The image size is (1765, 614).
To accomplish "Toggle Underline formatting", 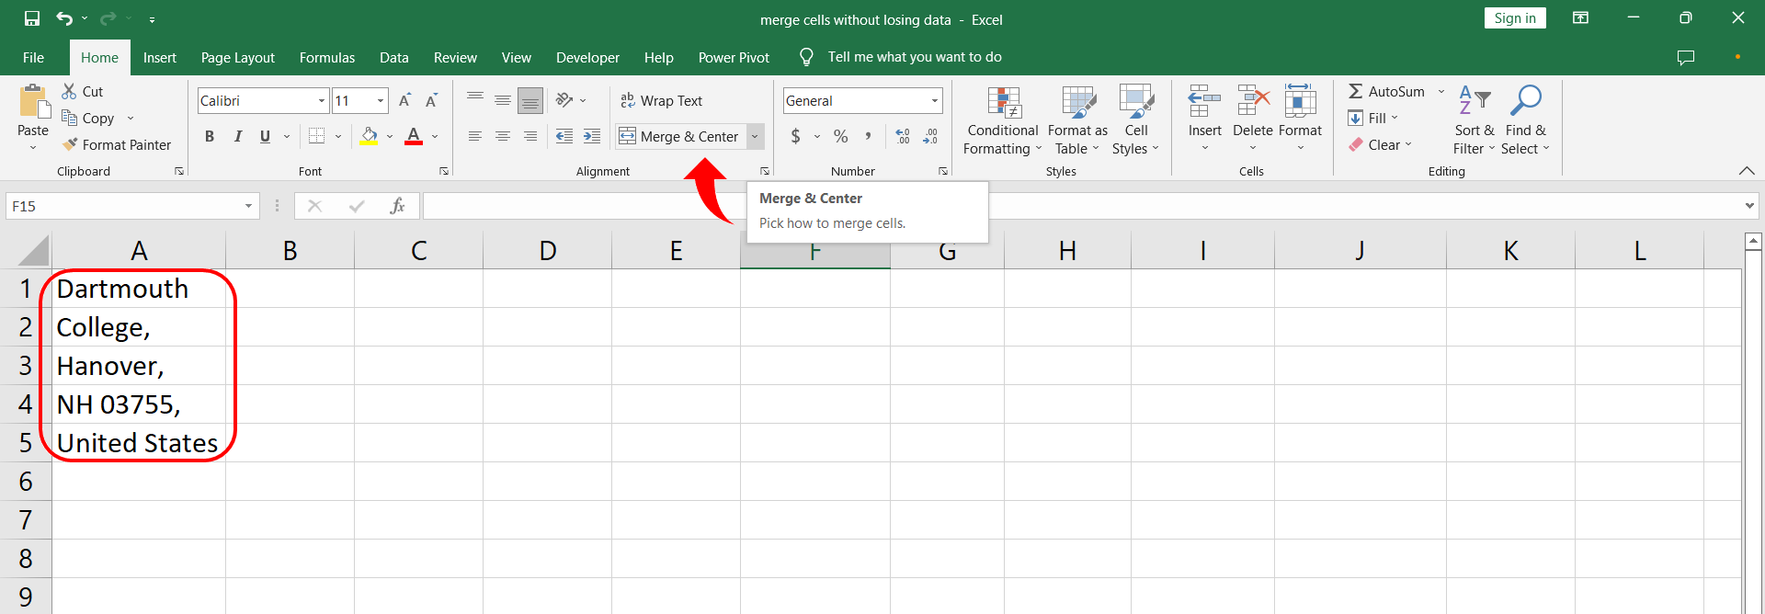I will pyautogui.click(x=265, y=136).
